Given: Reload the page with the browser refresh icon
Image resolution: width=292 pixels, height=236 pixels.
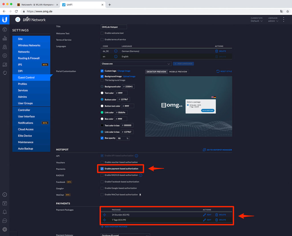Looking at the screenshot, I should point(16,11).
